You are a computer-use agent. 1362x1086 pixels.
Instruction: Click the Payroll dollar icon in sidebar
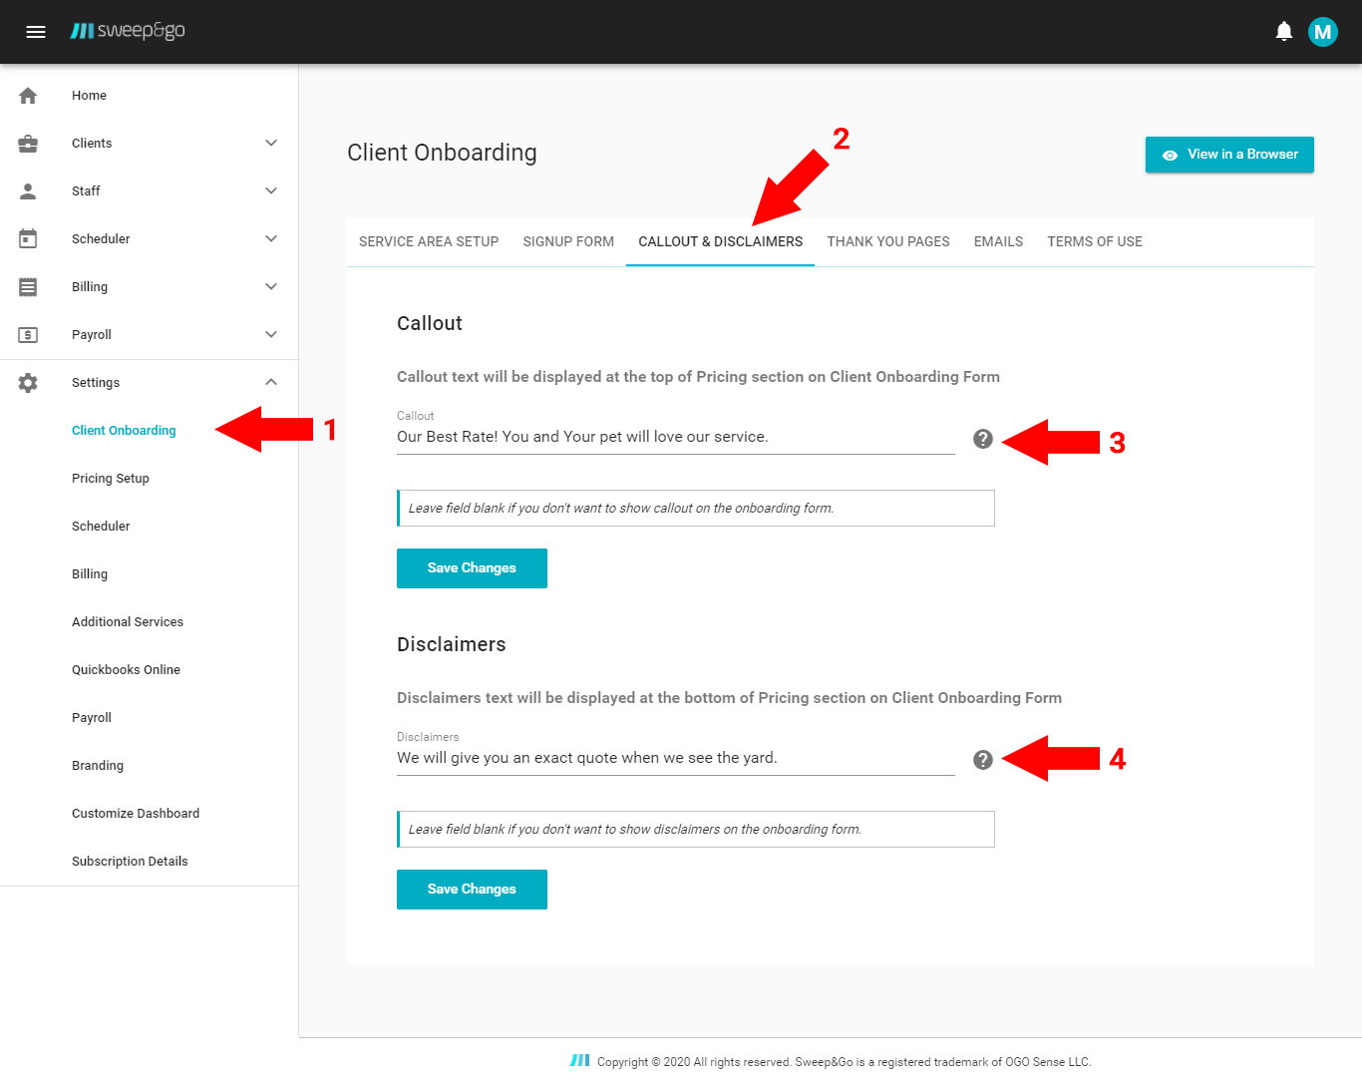[28, 335]
